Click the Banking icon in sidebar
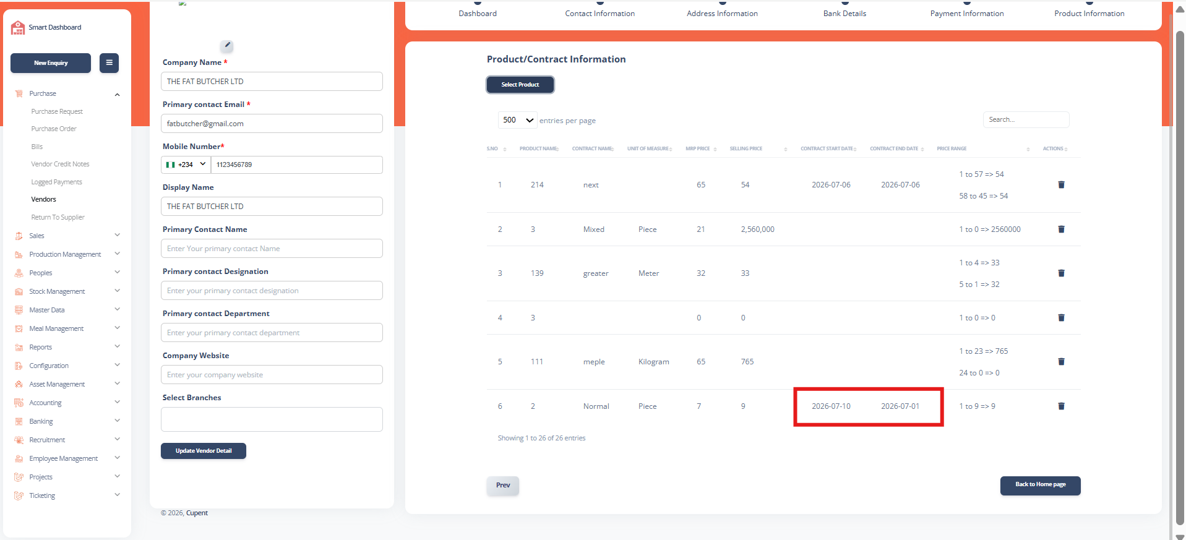The width and height of the screenshot is (1186, 540). (x=19, y=421)
